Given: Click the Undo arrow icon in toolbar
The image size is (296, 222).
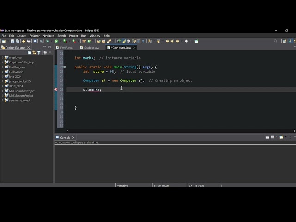Looking at the screenshot, I should click(24, 41).
